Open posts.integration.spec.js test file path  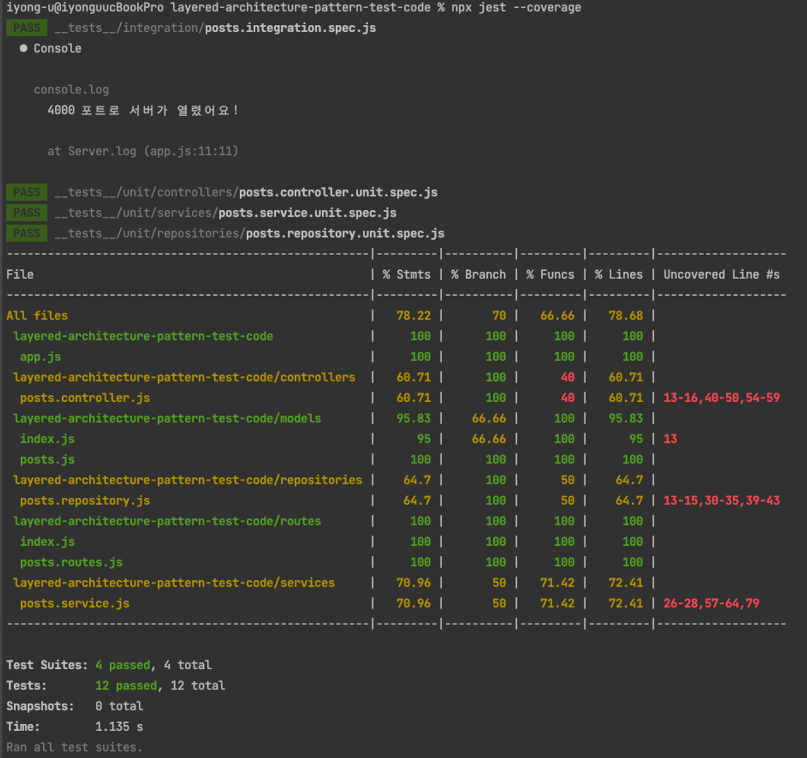pyautogui.click(x=215, y=28)
